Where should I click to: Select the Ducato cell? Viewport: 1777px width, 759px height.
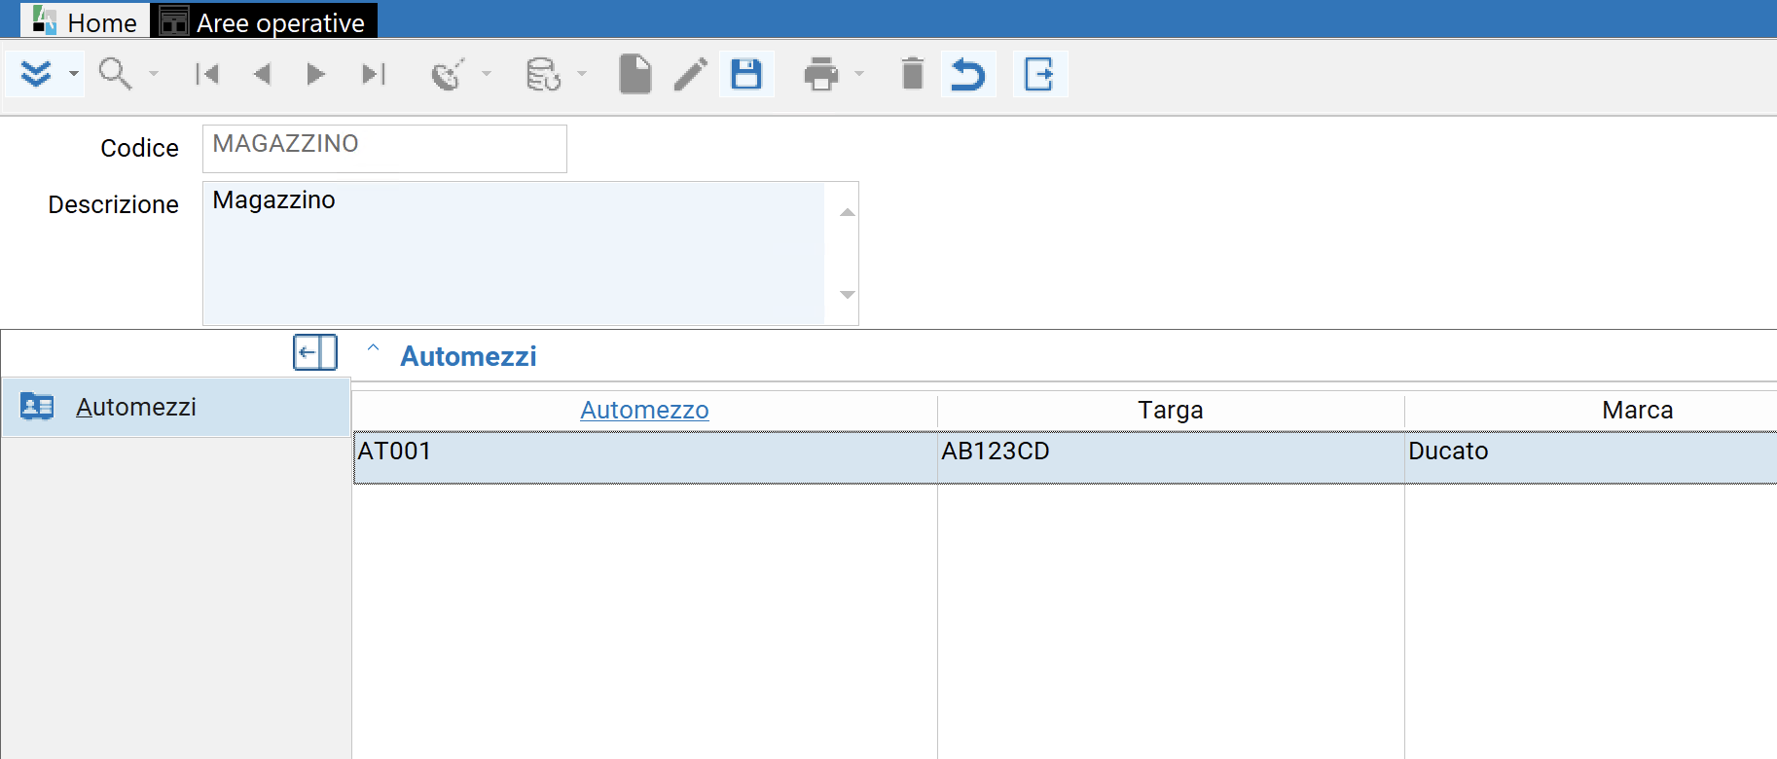tap(1591, 457)
